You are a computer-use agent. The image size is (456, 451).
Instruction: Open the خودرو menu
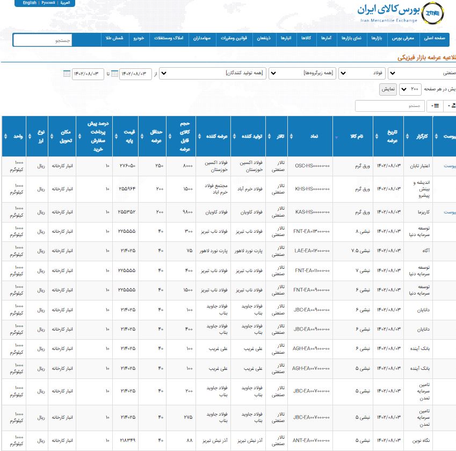pos(139,38)
